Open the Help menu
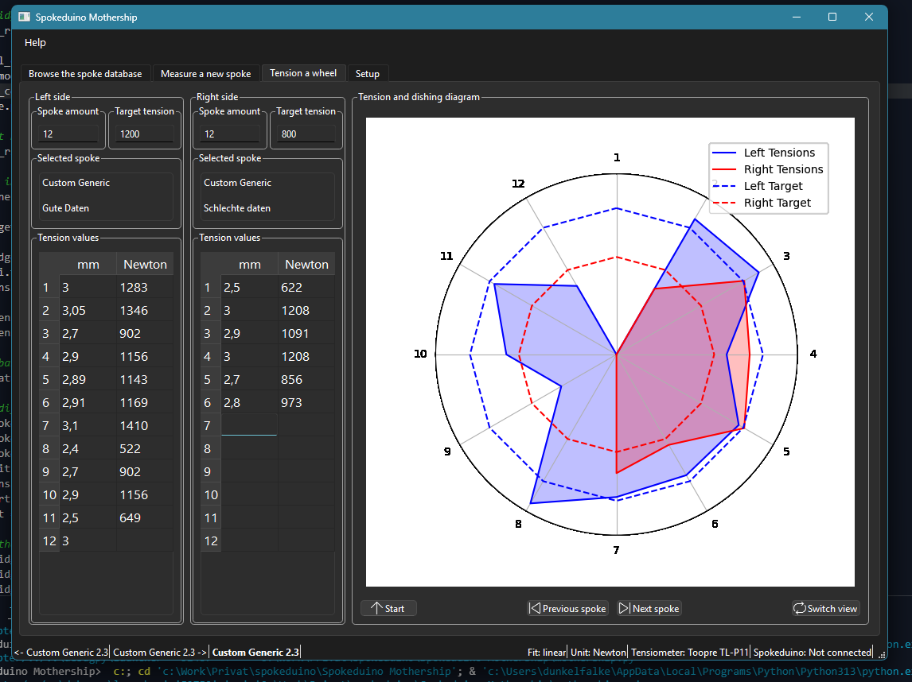This screenshot has height=682, width=912. click(x=35, y=42)
